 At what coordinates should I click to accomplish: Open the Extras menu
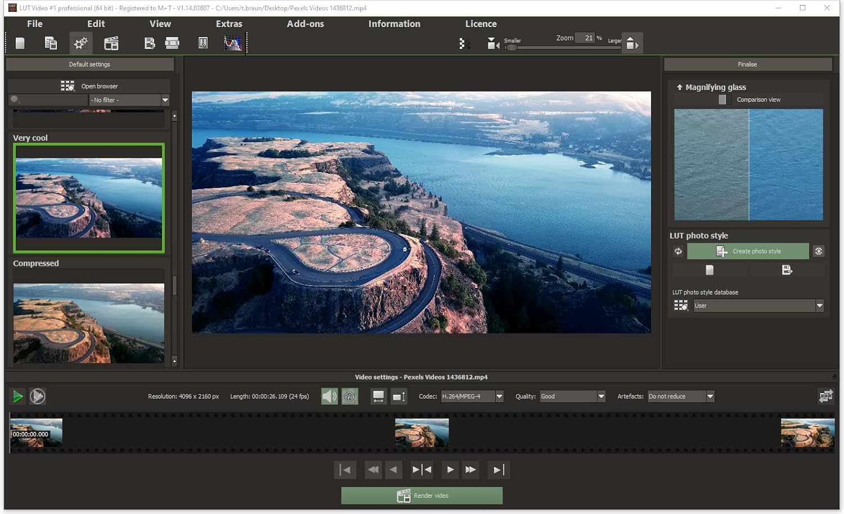(x=229, y=24)
